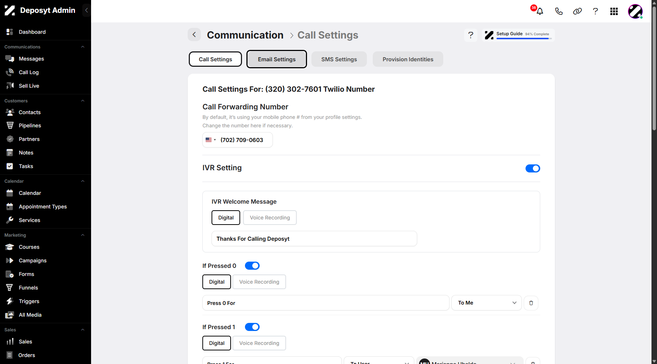The image size is (657, 364).
Task: Click the back arrow beside Communication
Action: (x=194, y=35)
